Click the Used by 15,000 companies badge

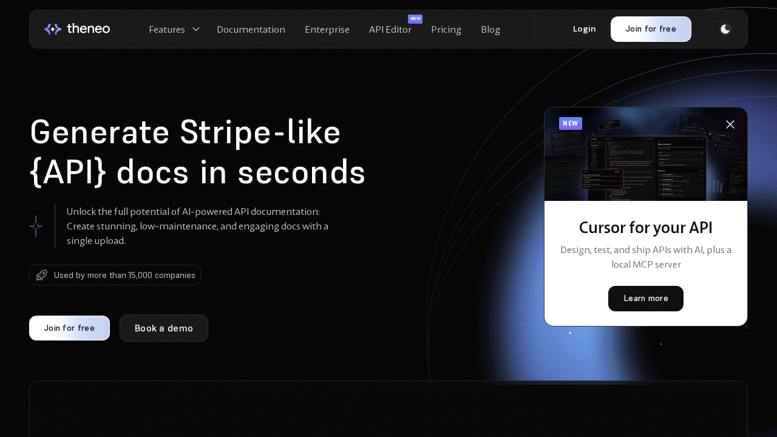124,275
